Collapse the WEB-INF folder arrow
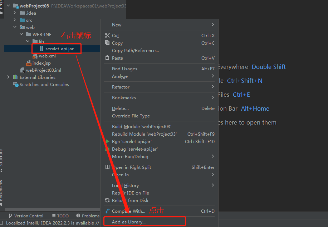 coord(21,34)
